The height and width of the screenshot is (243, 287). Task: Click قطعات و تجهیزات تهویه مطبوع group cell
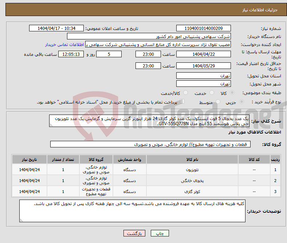(x=96, y=192)
